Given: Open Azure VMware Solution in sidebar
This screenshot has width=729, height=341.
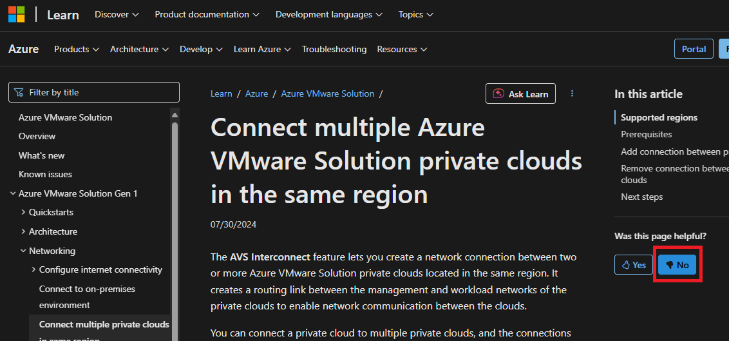Looking at the screenshot, I should (65, 117).
